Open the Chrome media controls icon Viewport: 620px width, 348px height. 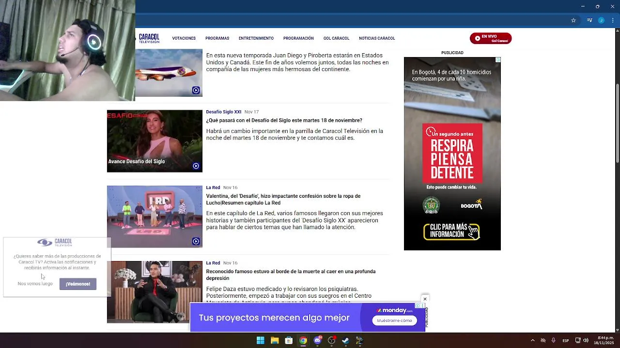point(589,20)
